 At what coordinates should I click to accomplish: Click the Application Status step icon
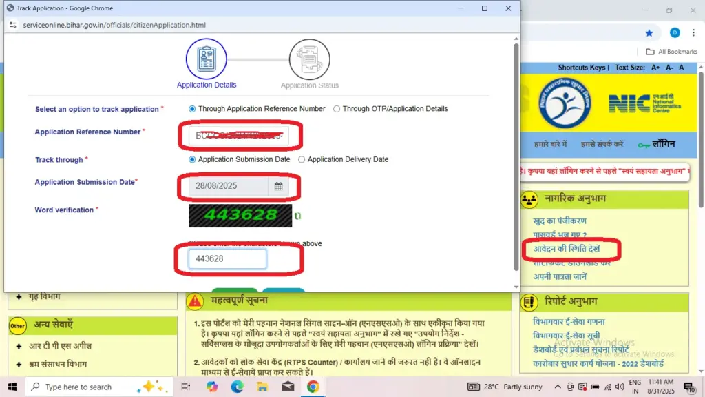[x=309, y=59]
